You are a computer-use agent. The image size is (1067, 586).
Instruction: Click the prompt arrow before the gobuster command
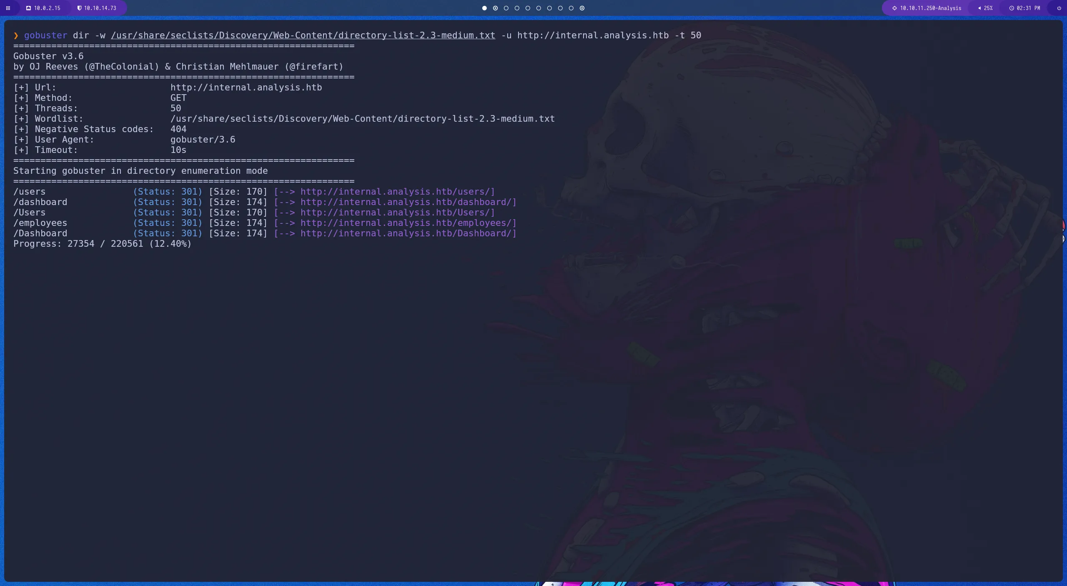pos(16,35)
